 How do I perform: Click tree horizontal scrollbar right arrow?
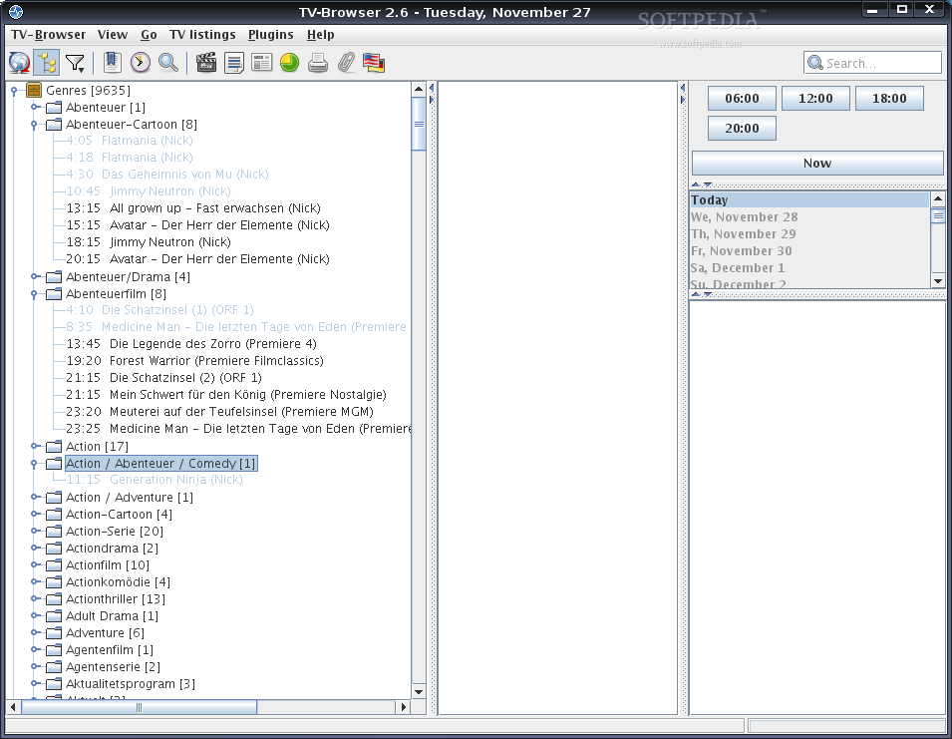coord(404,707)
